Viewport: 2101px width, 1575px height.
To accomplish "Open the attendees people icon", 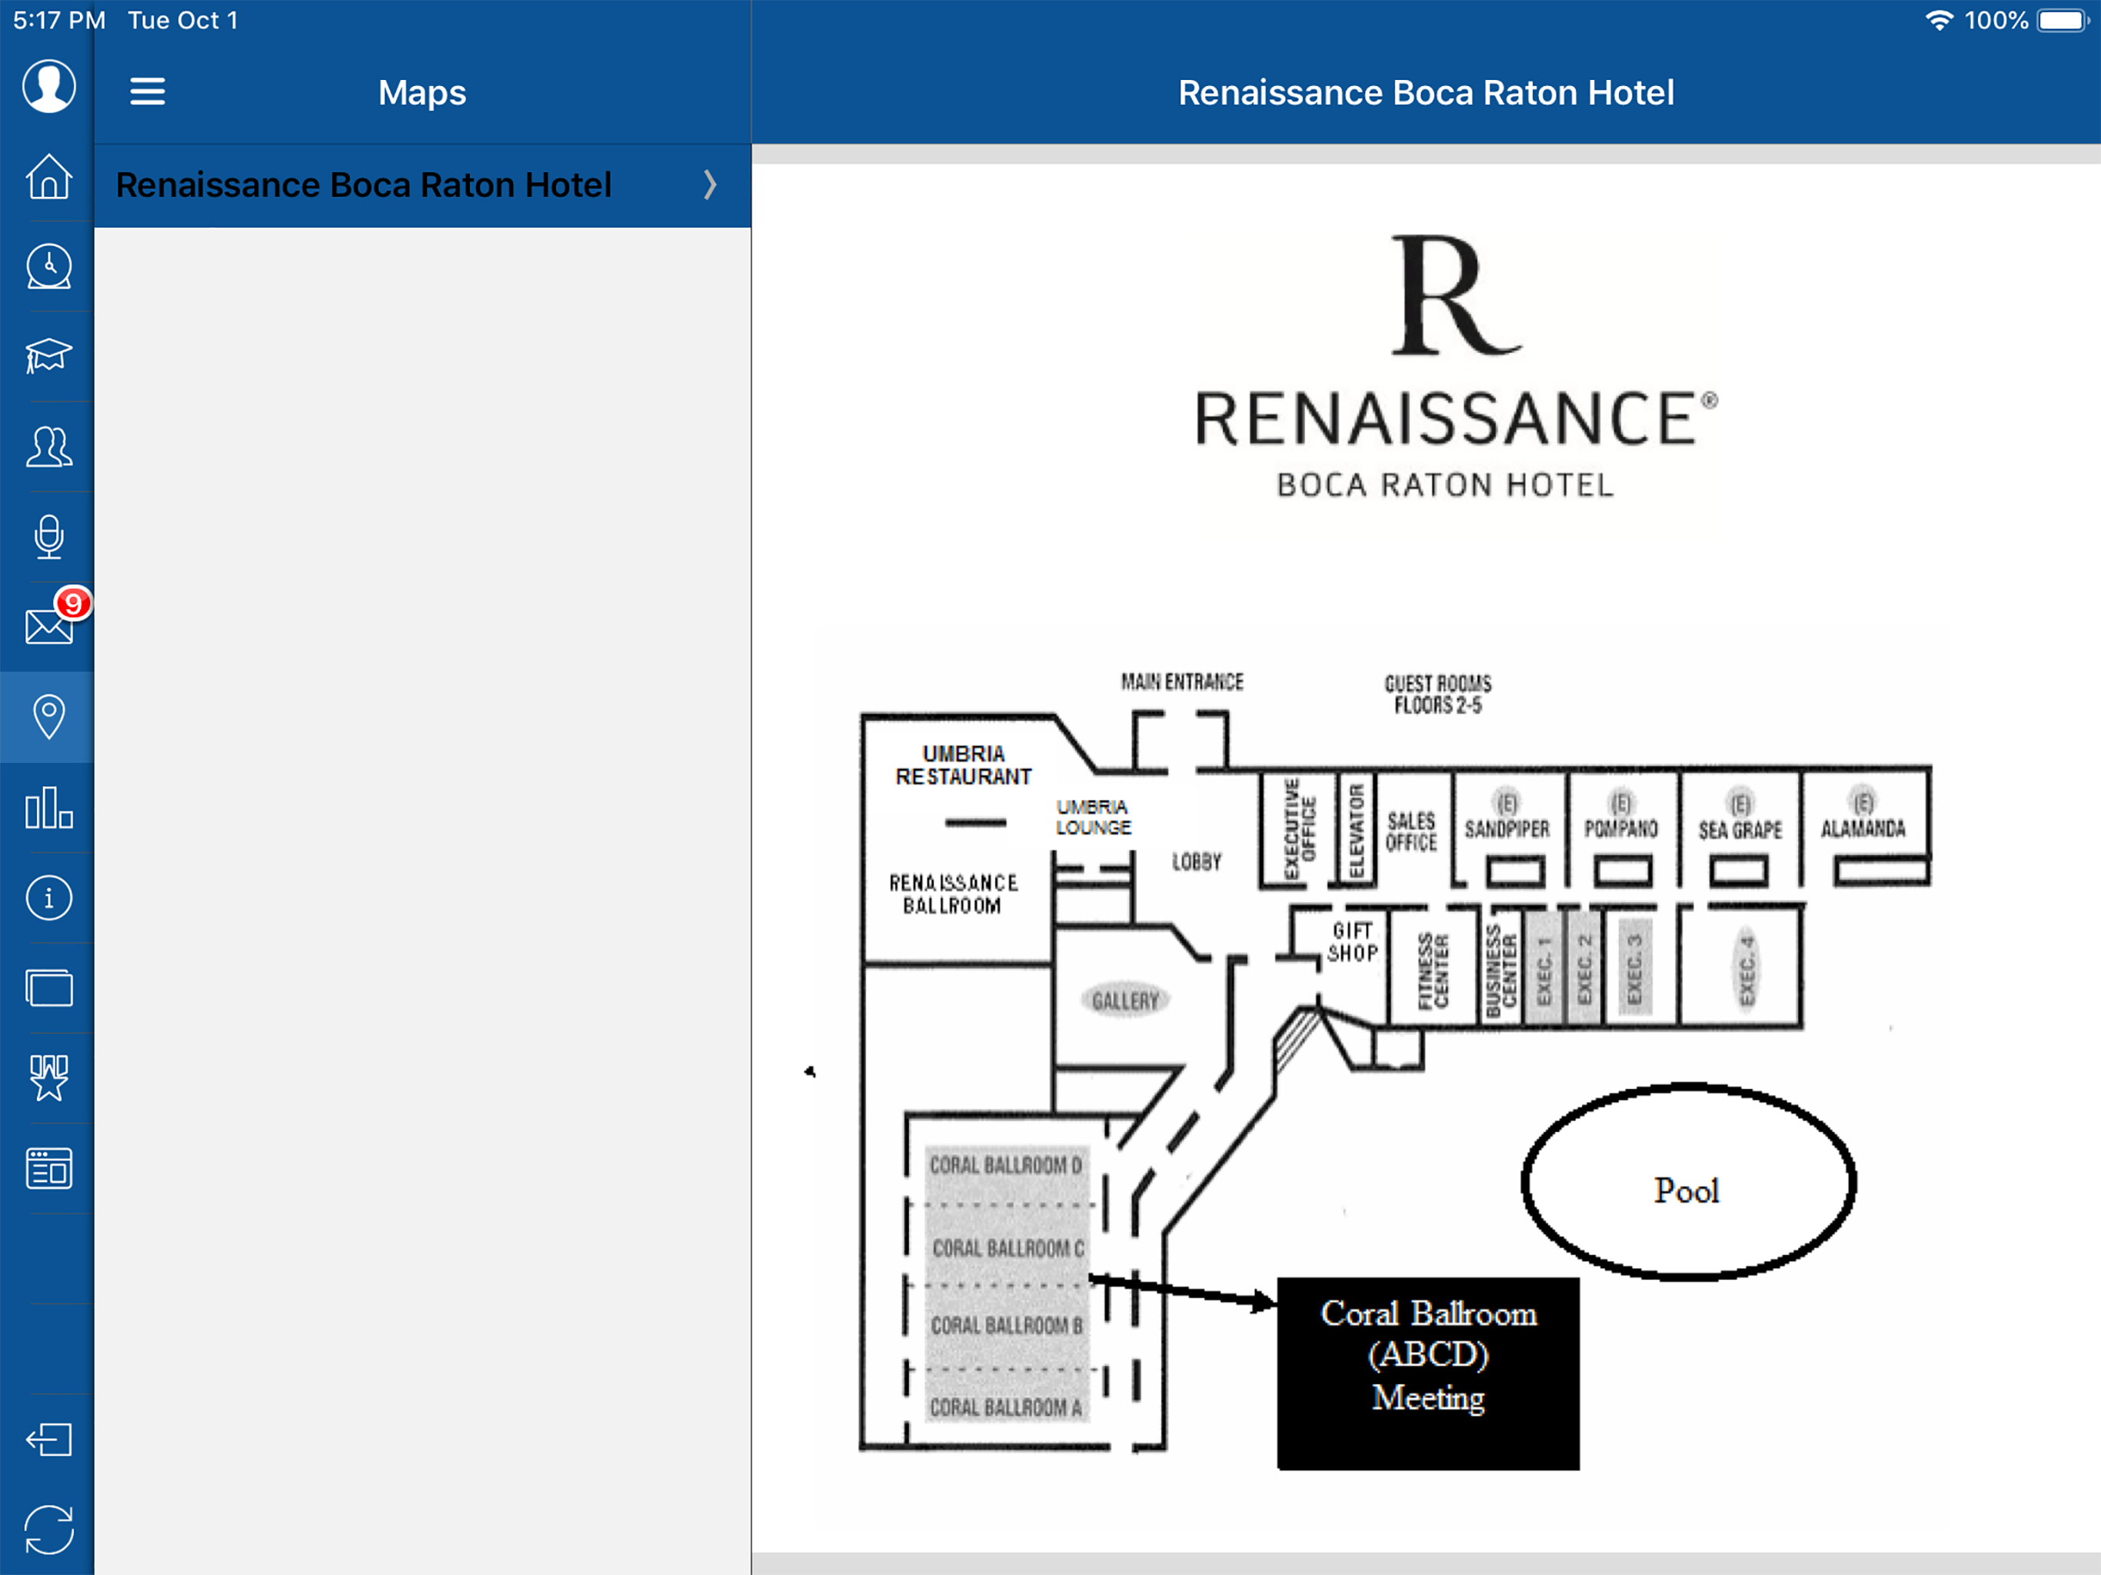I will (48, 447).
